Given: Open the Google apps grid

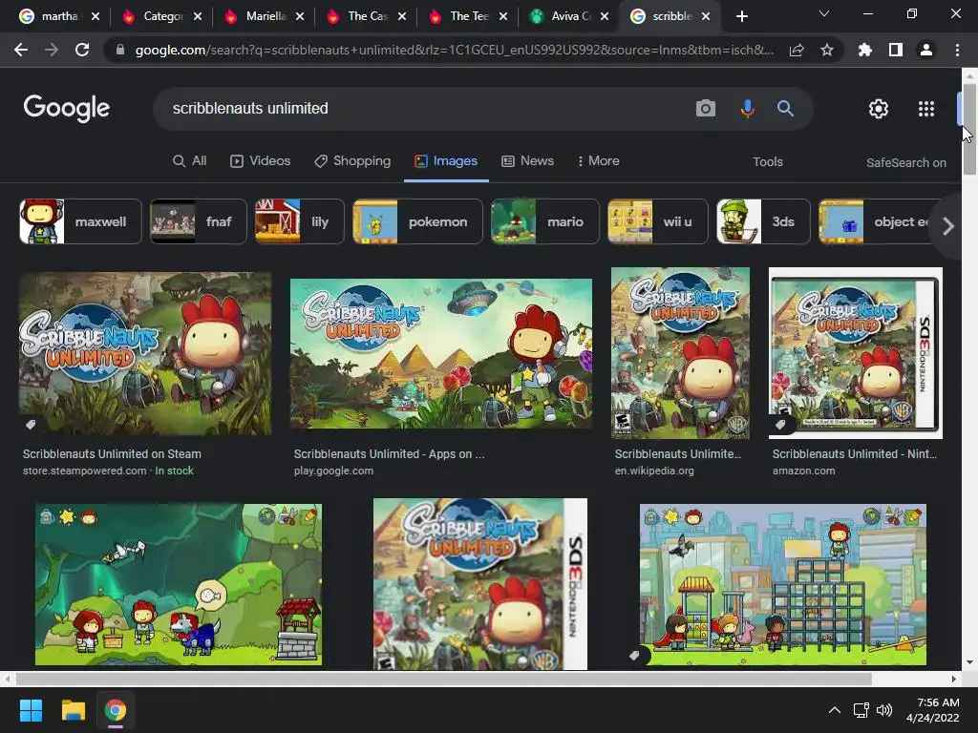Looking at the screenshot, I should (926, 109).
